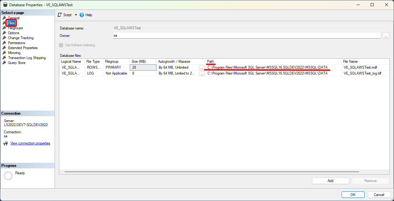Open the Permissions page

[x=17, y=43]
